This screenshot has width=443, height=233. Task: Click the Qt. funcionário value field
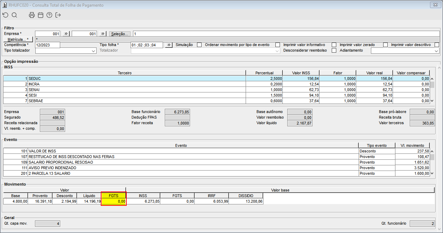[422, 223]
